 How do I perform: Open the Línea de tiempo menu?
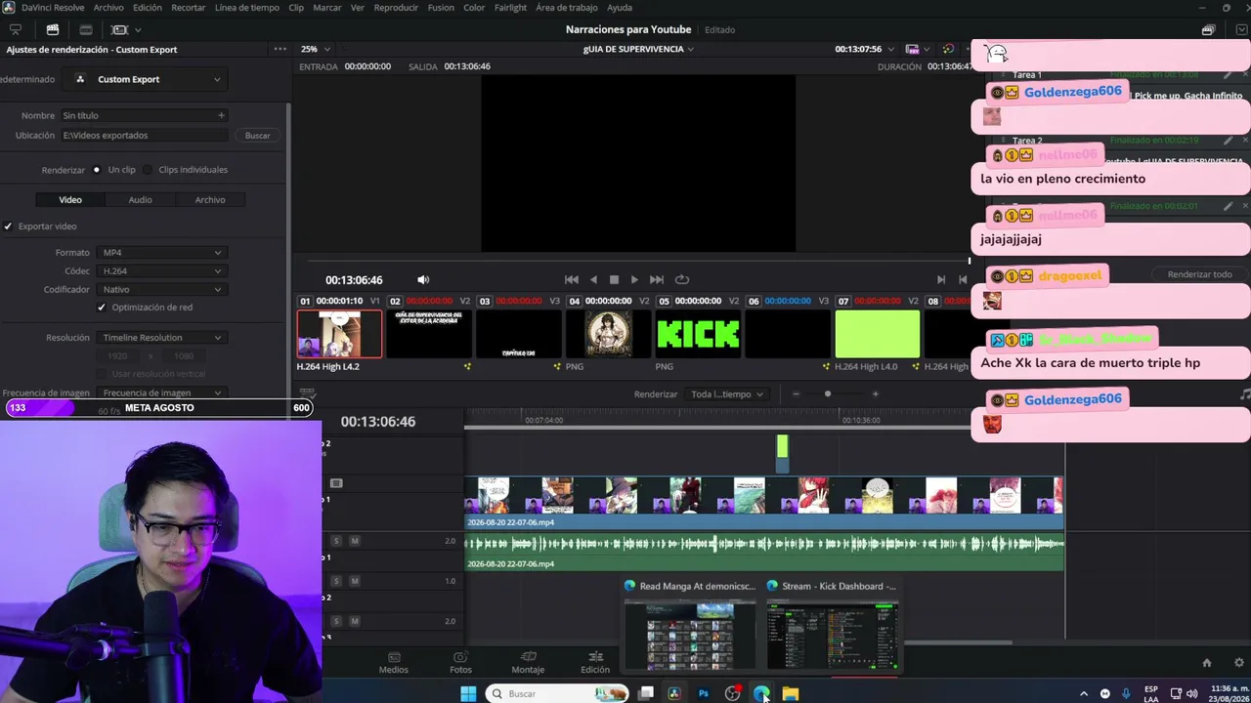[246, 8]
